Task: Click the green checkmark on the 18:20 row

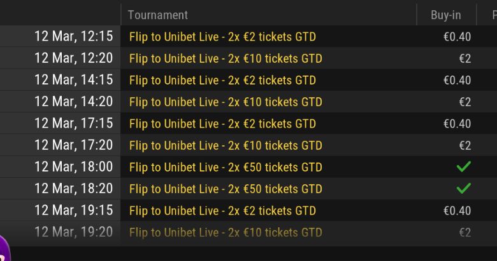Action: [463, 189]
